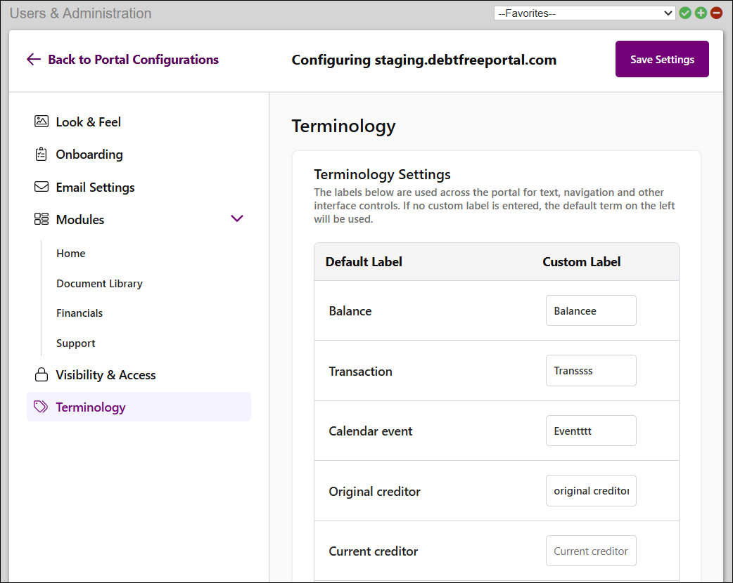Viewport: 733px width, 583px height.
Task: Go to the Financials module
Action: (79, 313)
